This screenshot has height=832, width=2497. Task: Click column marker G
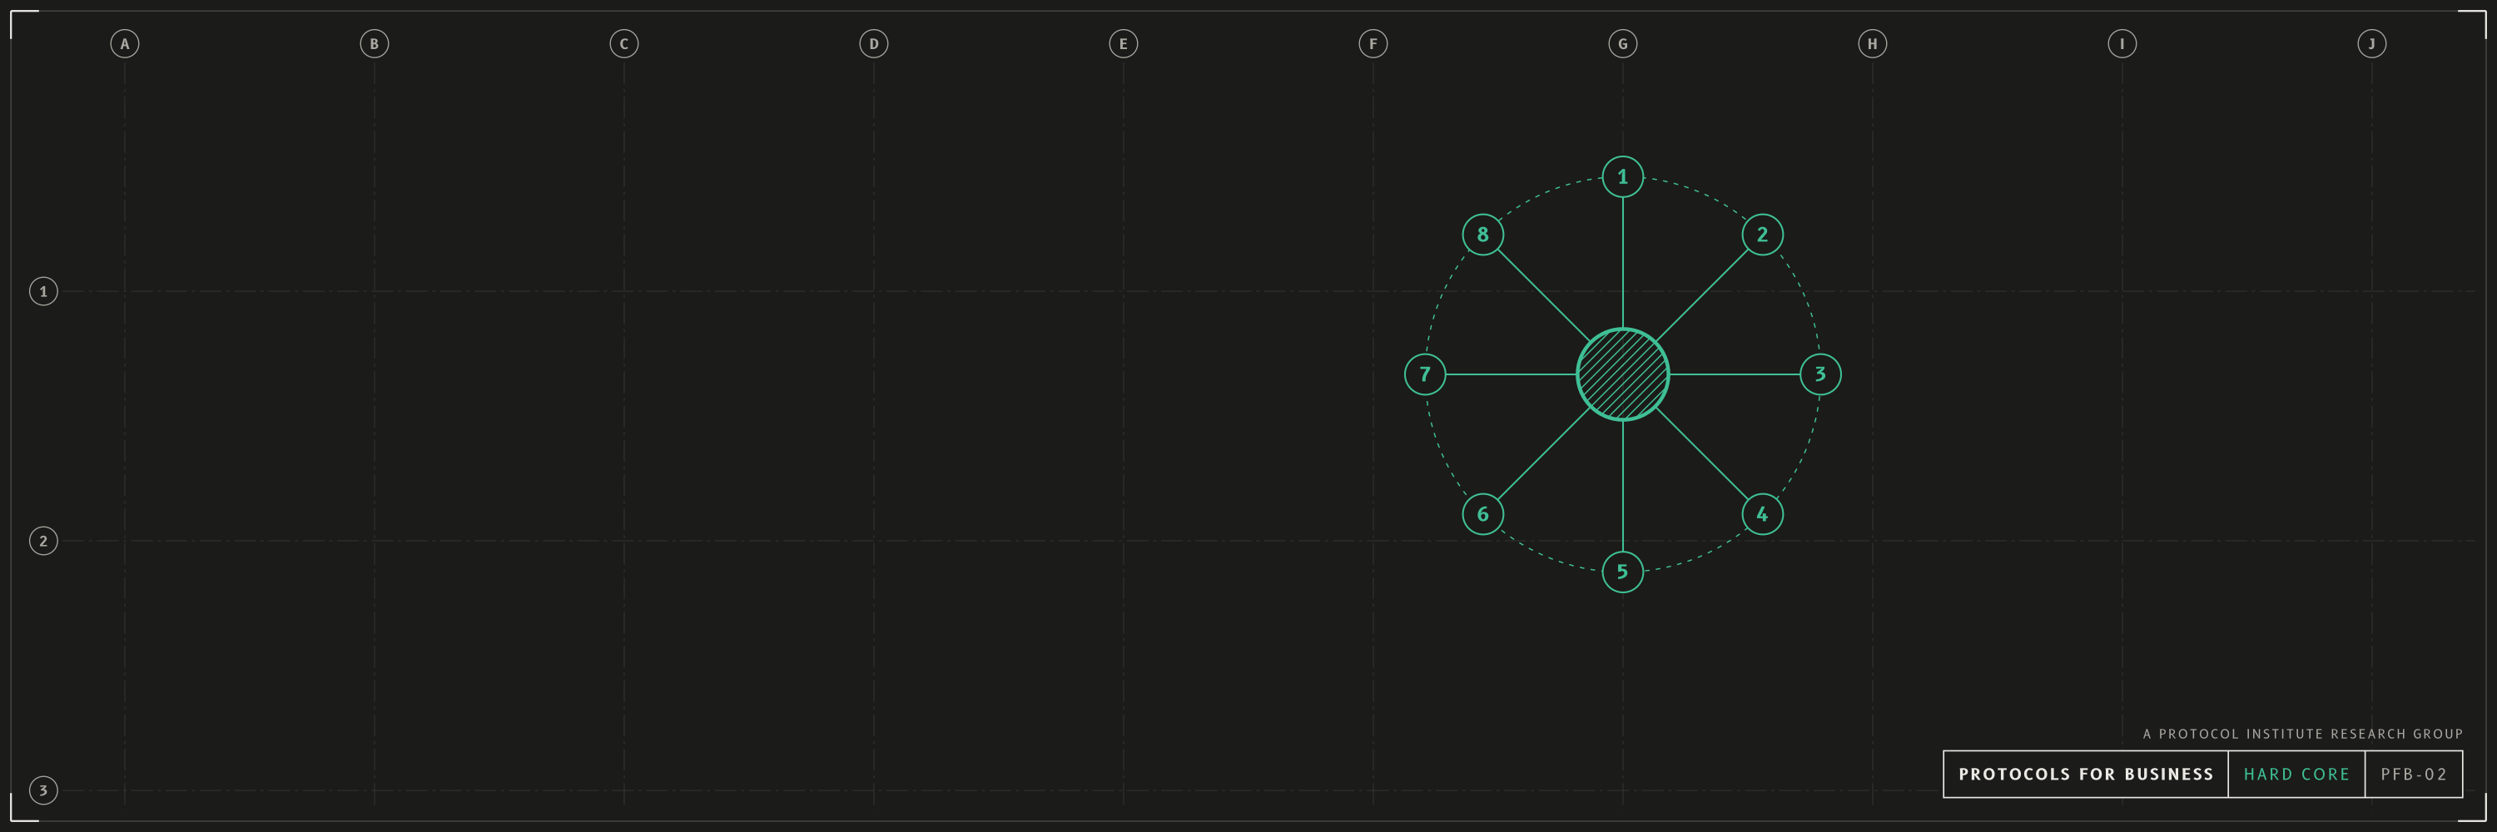click(1623, 43)
